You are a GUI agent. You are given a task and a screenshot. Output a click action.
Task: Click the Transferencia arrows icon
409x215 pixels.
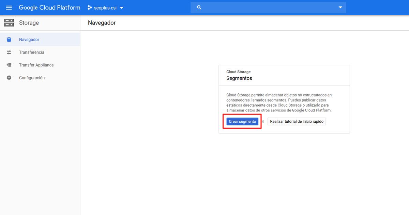click(x=9, y=52)
